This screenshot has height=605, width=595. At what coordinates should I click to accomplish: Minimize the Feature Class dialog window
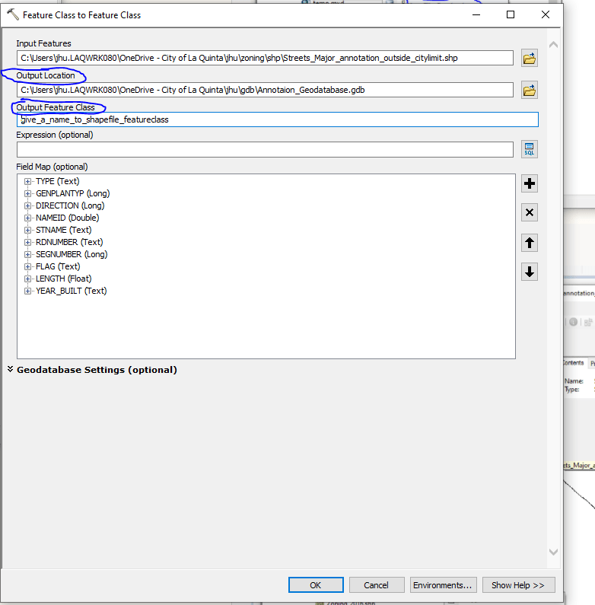[476, 14]
